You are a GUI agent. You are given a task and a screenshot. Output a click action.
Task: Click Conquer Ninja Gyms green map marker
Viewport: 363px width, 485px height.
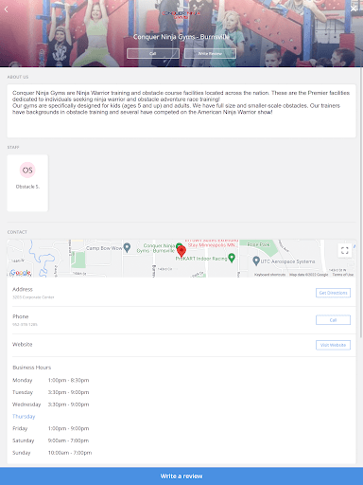tap(179, 245)
